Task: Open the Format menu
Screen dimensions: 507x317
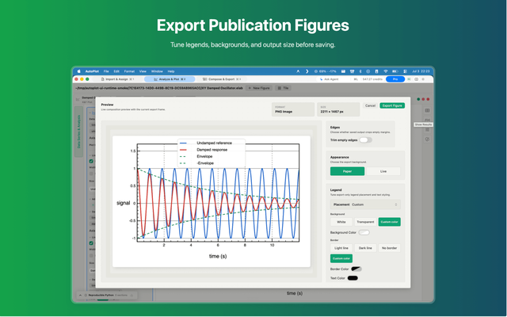Action: pyautogui.click(x=129, y=71)
